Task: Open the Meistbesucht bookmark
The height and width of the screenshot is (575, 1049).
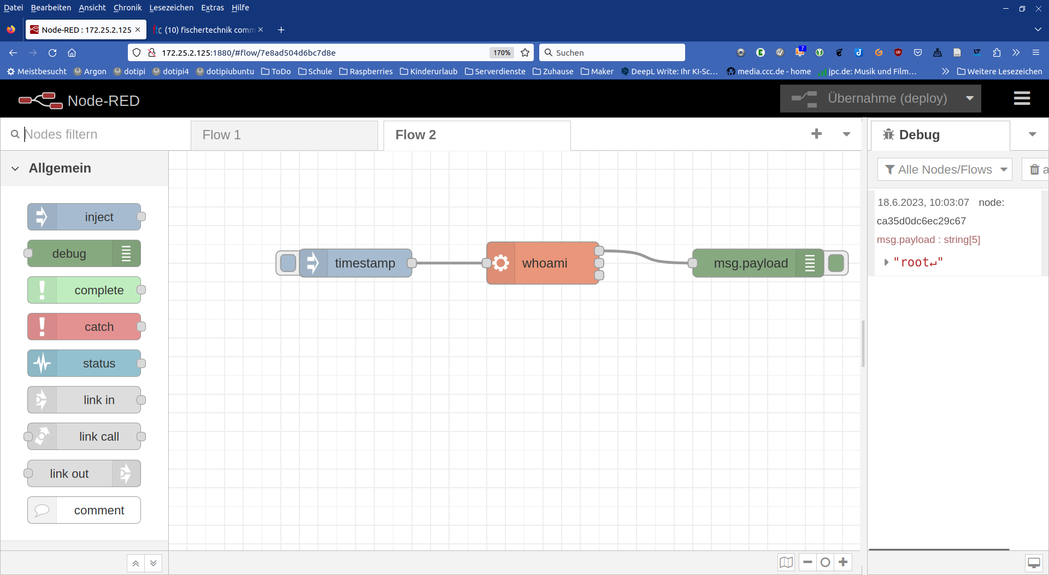Action: (x=36, y=72)
